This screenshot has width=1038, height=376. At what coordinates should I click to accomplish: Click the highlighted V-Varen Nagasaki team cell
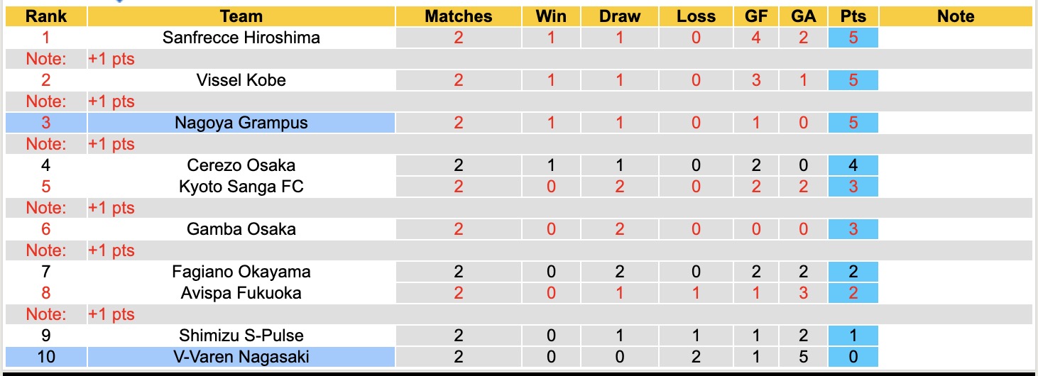point(241,357)
